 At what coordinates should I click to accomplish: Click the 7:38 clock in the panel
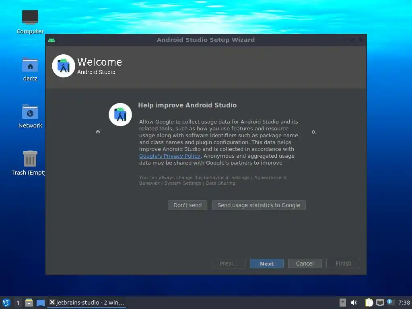[404, 303]
